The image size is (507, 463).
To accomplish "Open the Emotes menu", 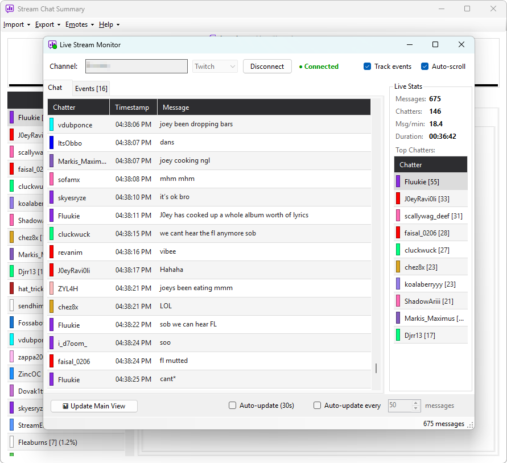I will coord(80,24).
